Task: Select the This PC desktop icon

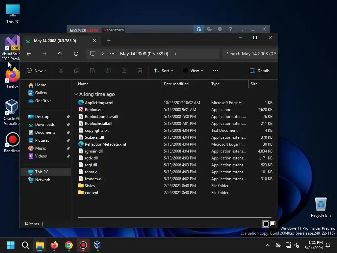Action: 13,14
